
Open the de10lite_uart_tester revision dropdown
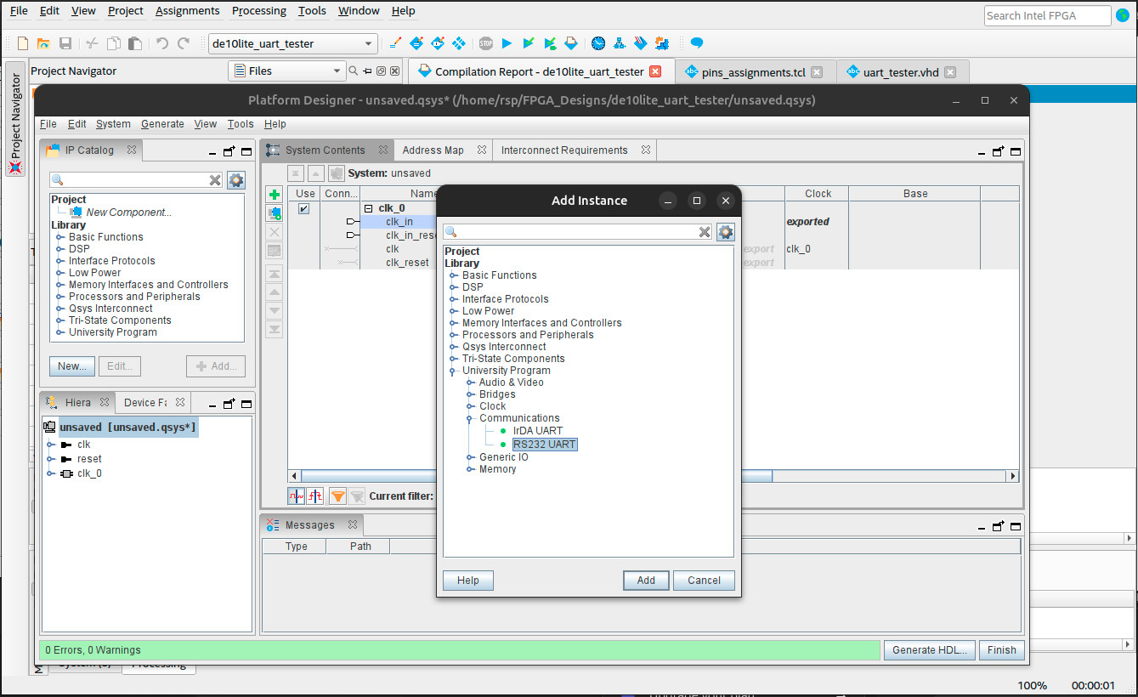pos(369,43)
